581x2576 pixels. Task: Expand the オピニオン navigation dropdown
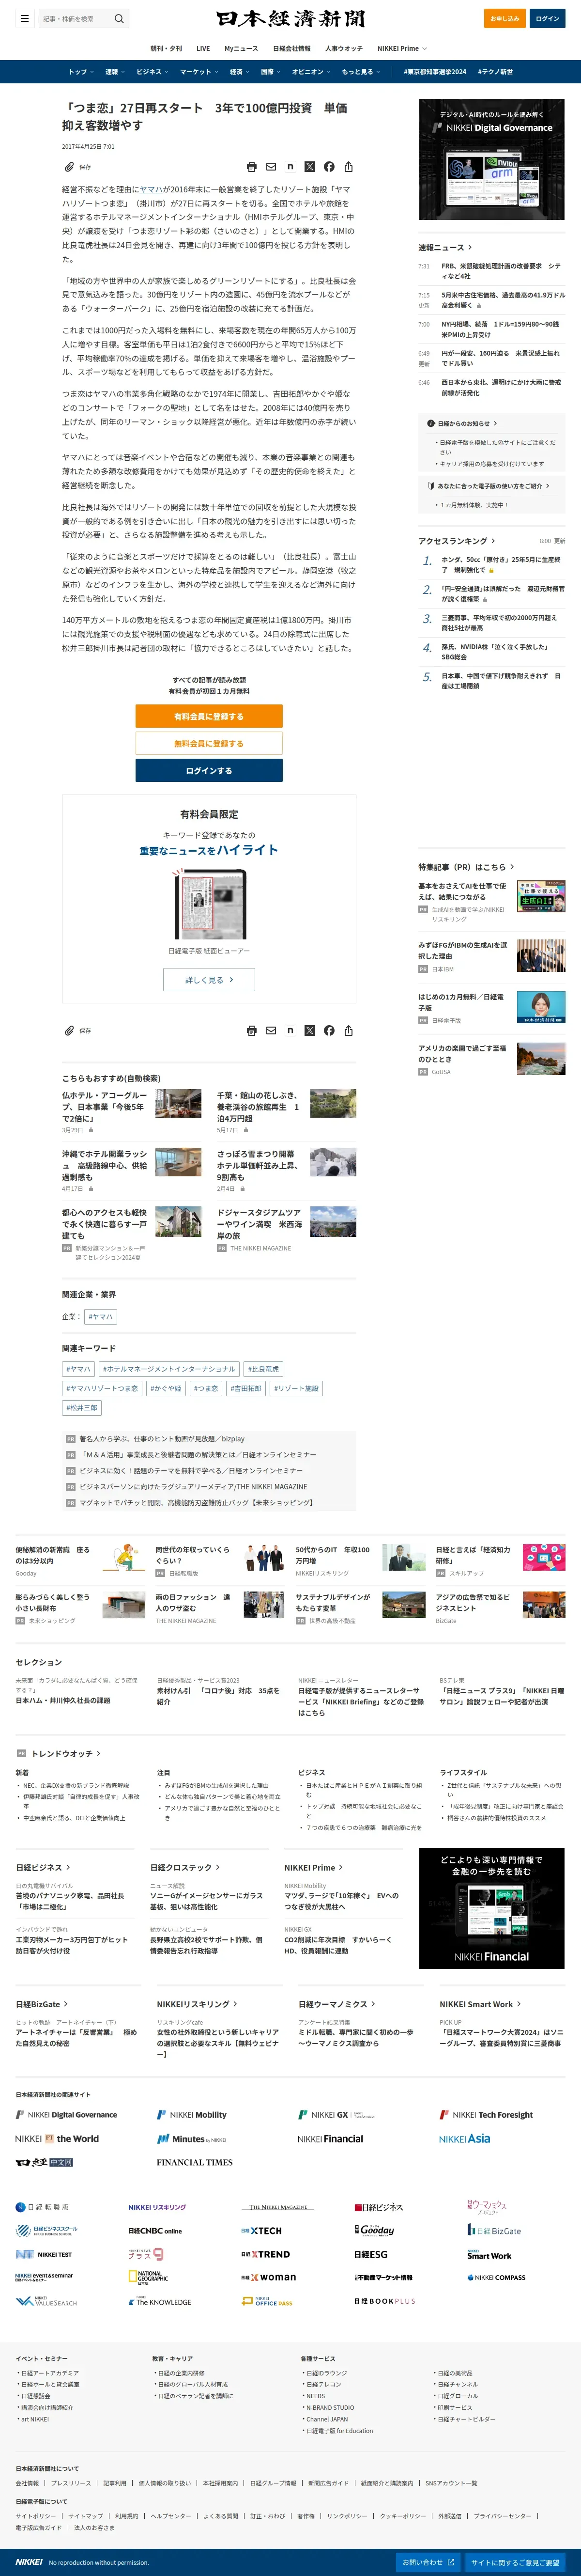311,72
